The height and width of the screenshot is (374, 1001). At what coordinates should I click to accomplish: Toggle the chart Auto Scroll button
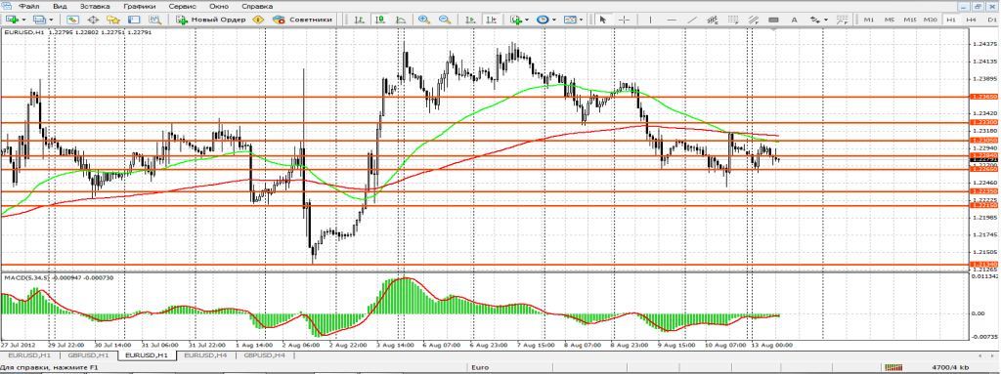[469, 20]
